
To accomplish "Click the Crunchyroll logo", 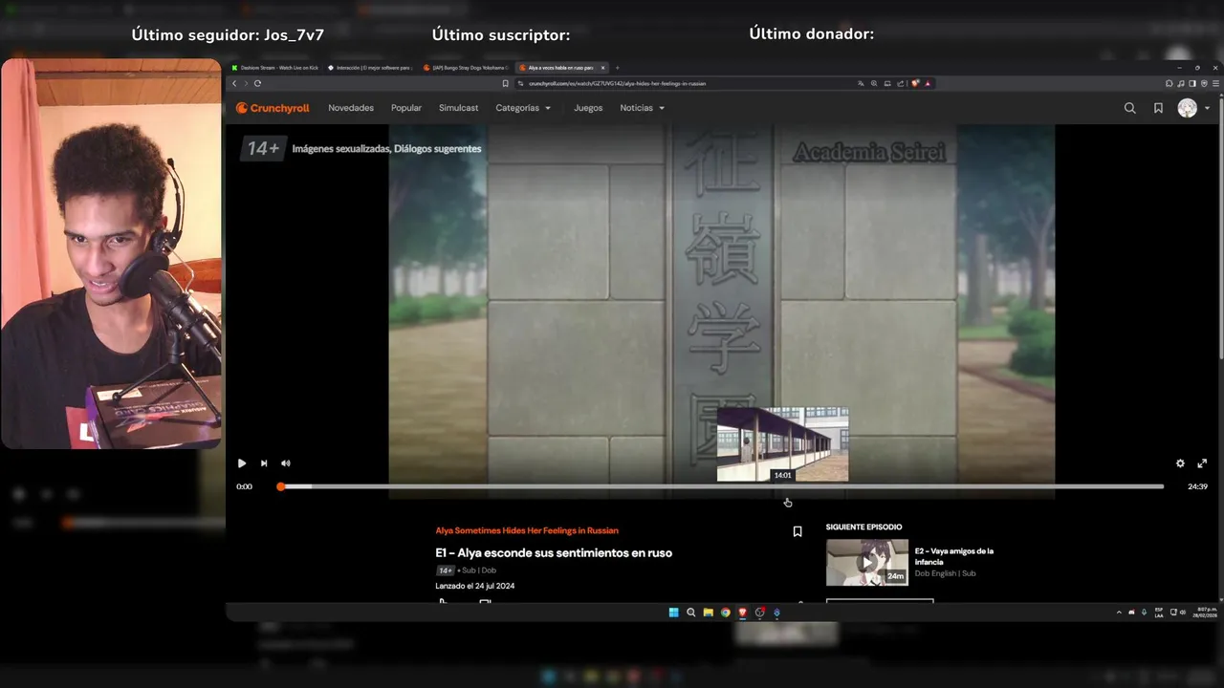I will click(x=273, y=108).
